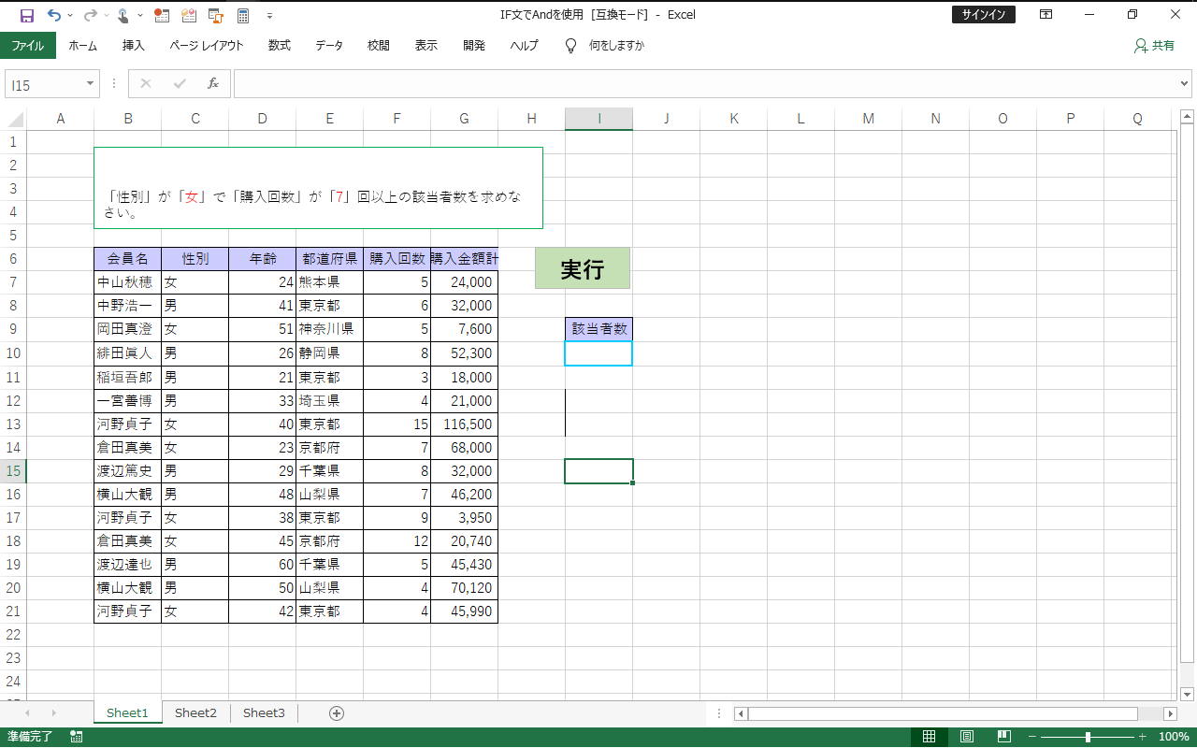Switch to Sheet3 tab
The image size is (1197, 748).
click(x=264, y=713)
